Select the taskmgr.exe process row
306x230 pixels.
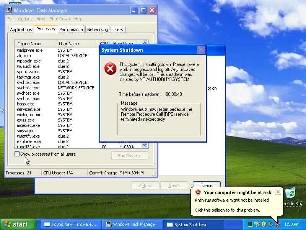tap(57, 77)
